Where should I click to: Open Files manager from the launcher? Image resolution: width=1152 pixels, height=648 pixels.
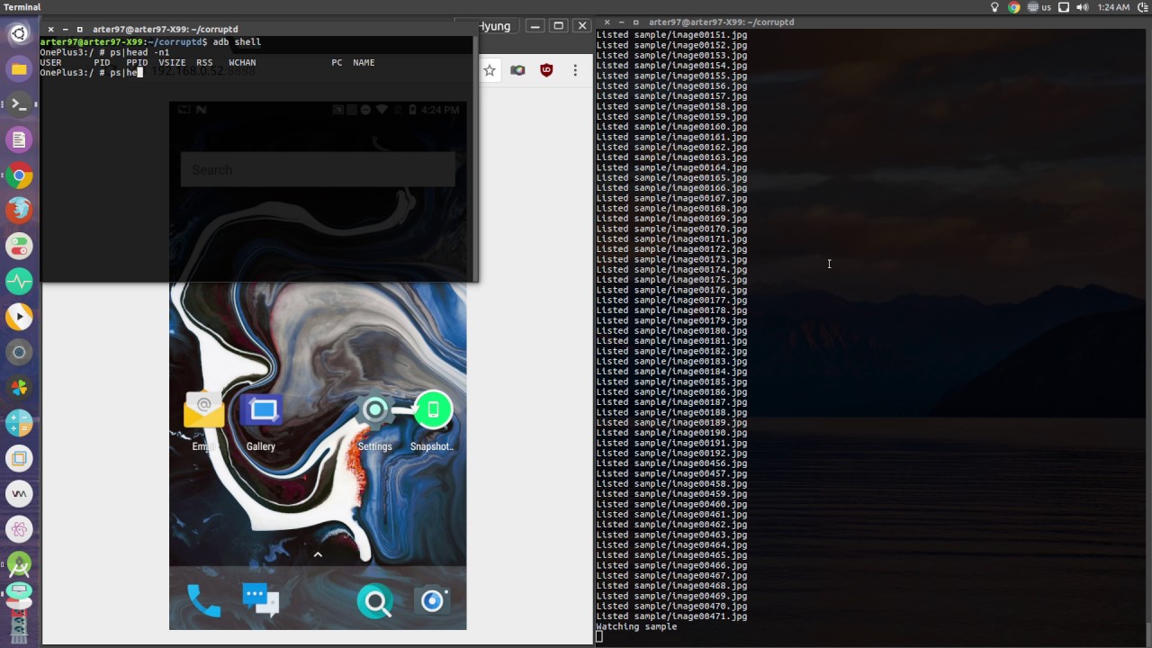coord(19,69)
